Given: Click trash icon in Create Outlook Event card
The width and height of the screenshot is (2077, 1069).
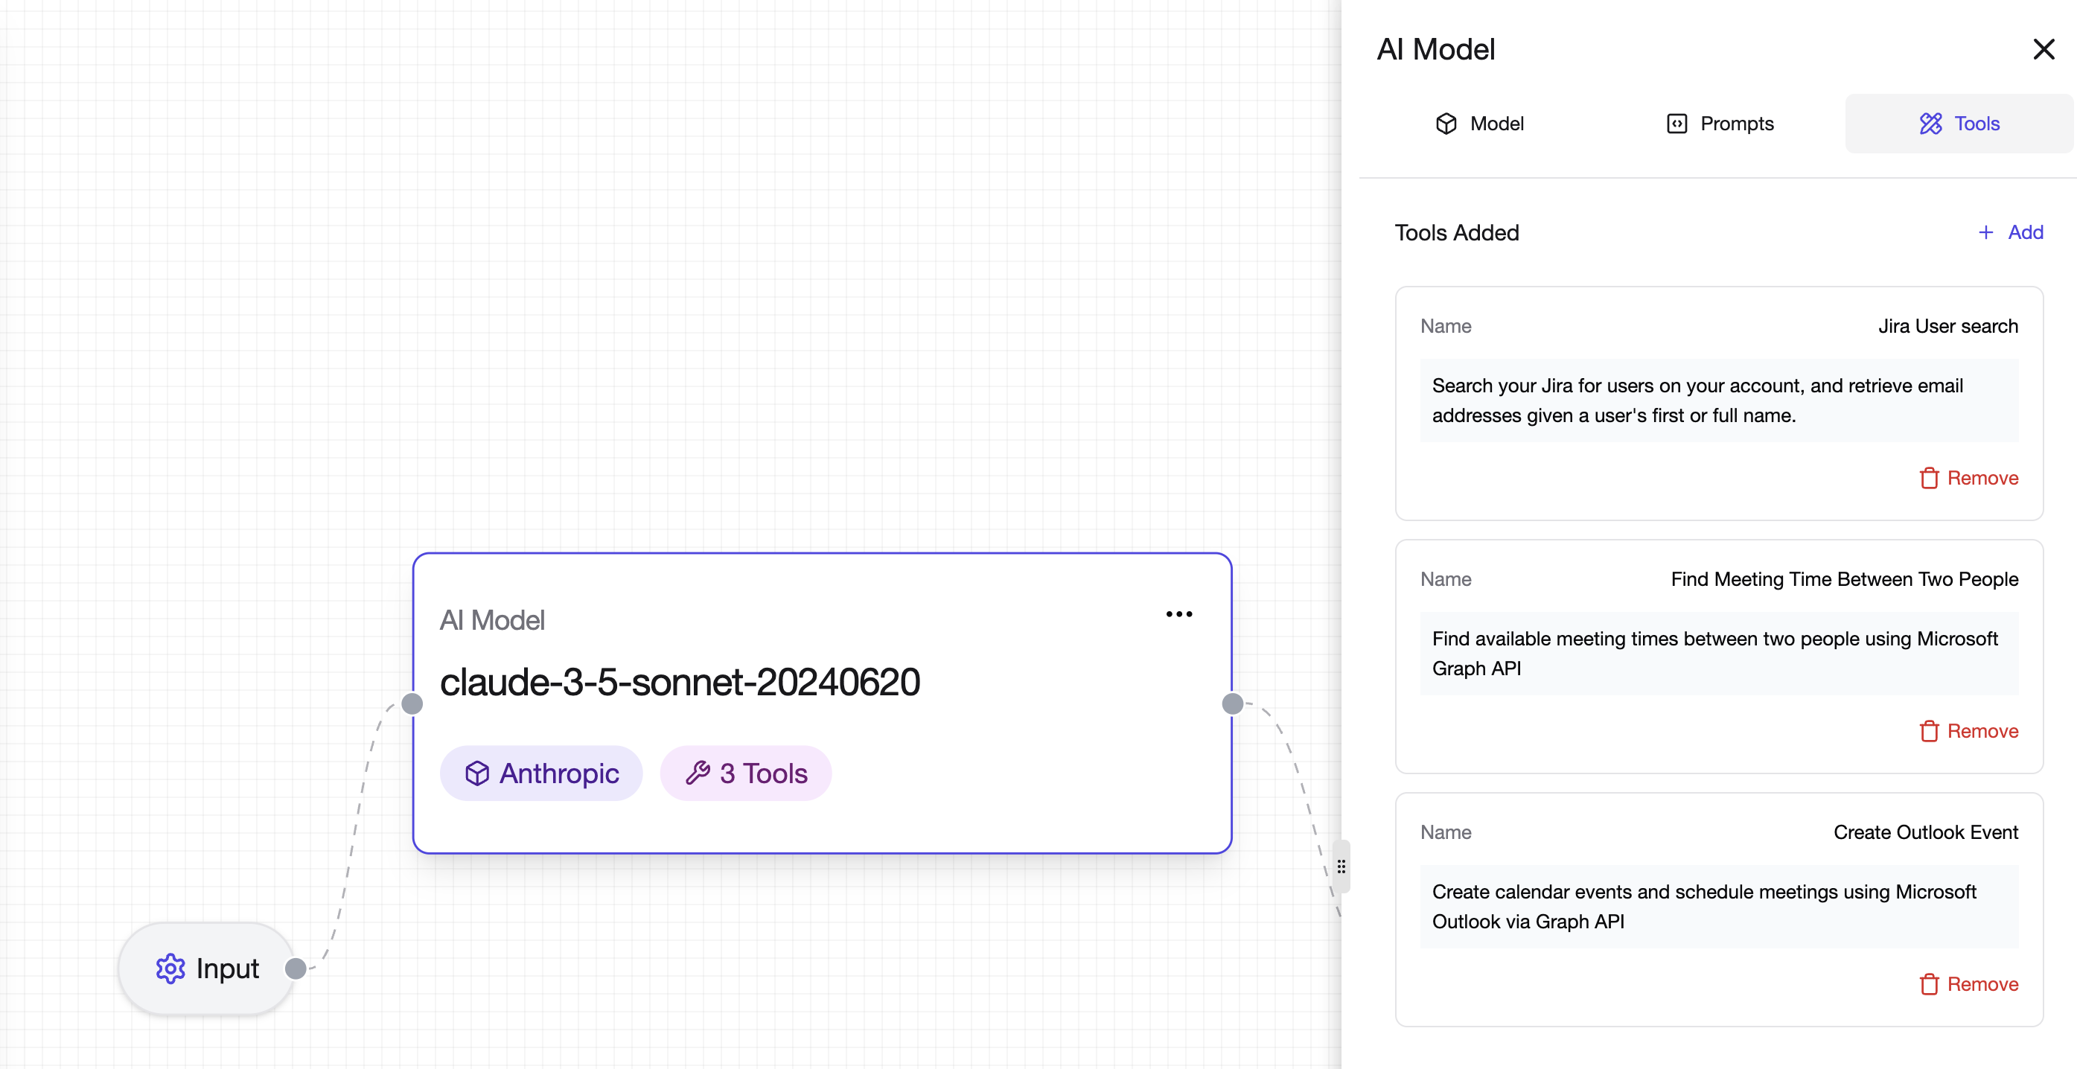Looking at the screenshot, I should tap(1929, 984).
